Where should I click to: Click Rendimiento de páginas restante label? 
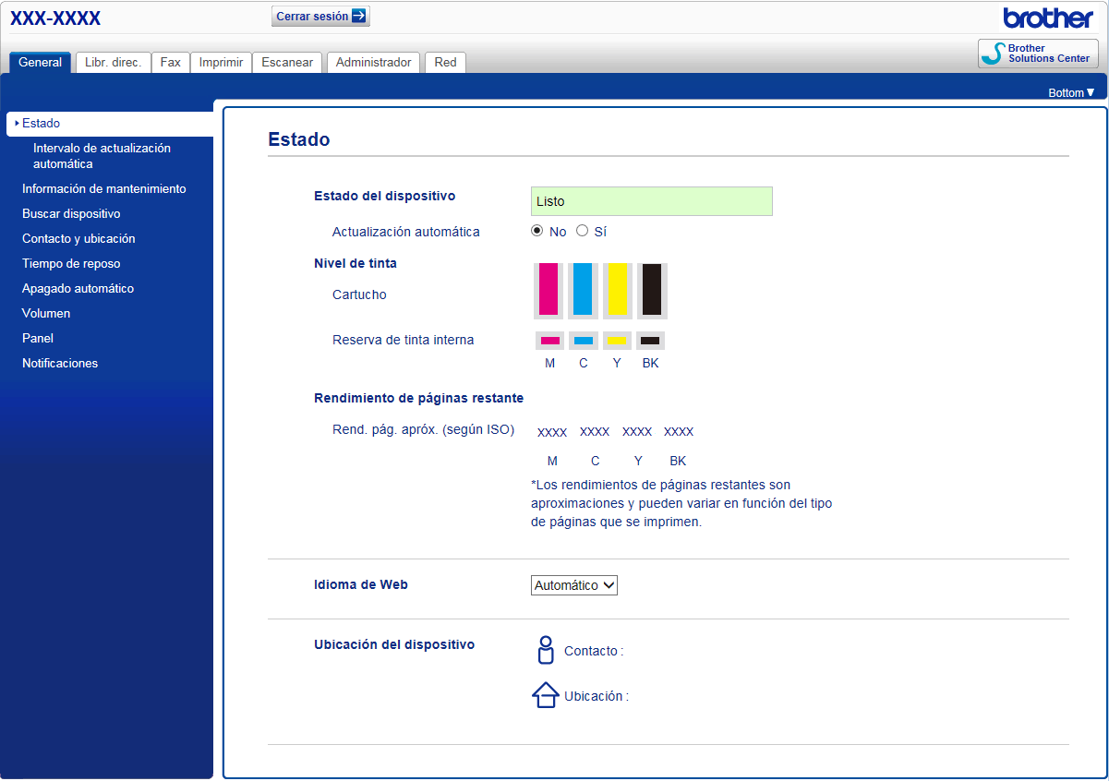tap(419, 398)
